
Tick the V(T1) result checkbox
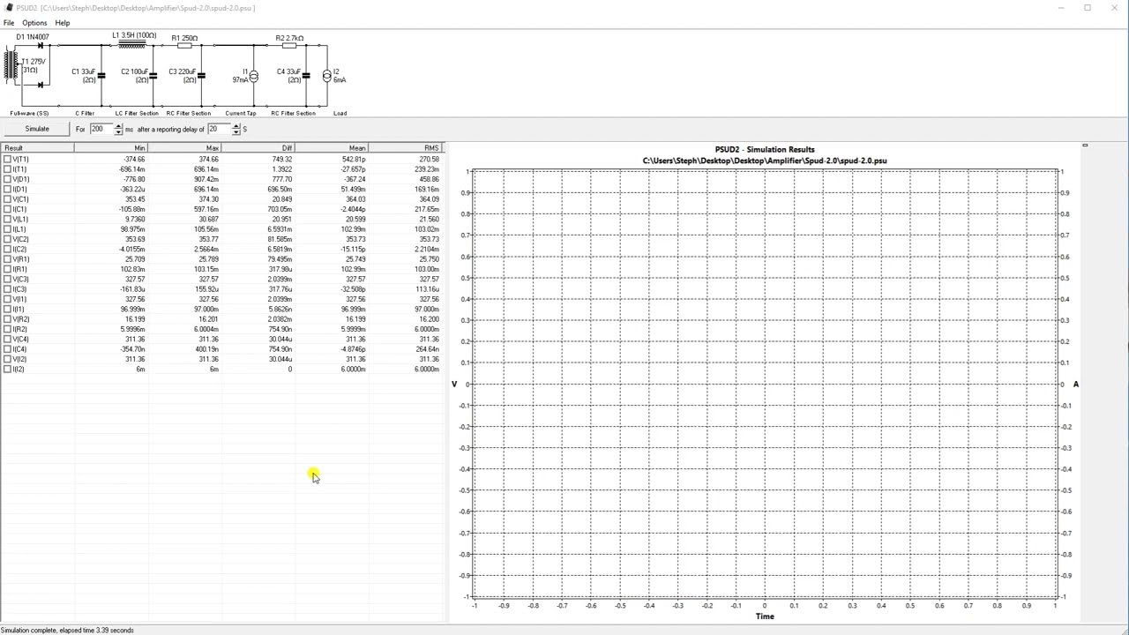point(8,160)
